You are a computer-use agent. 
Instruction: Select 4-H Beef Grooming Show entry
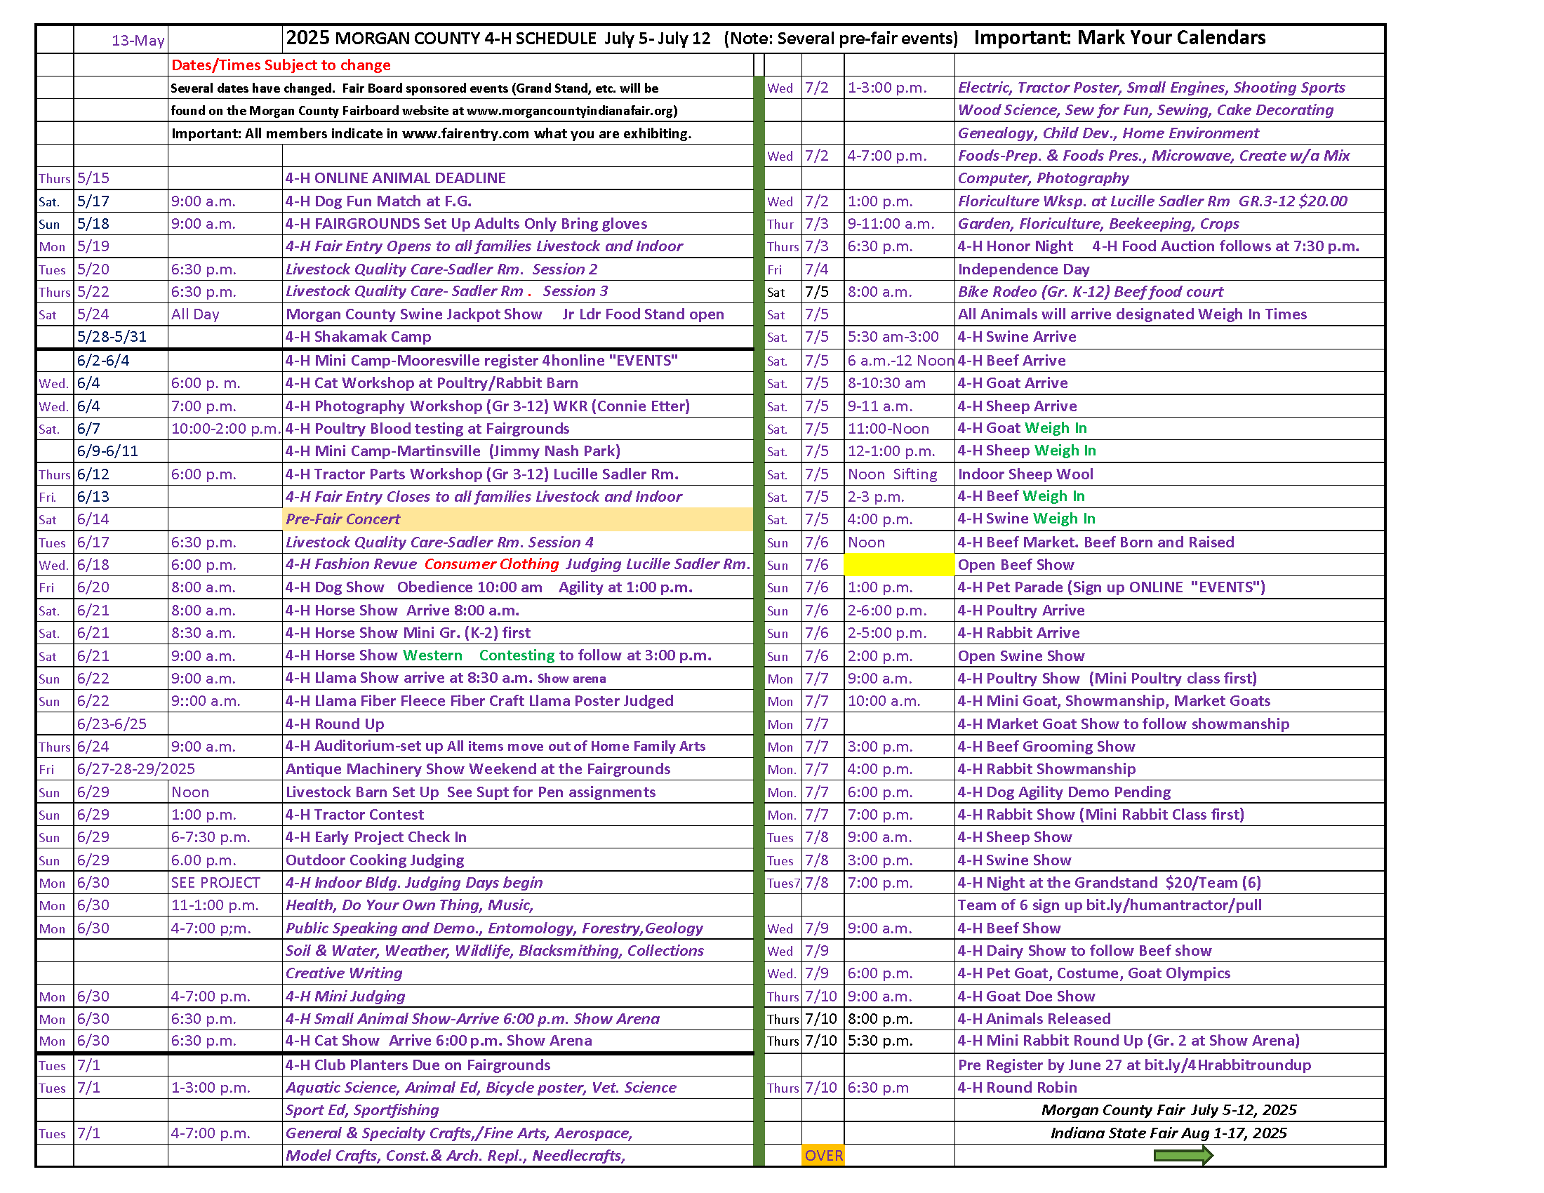(1046, 747)
